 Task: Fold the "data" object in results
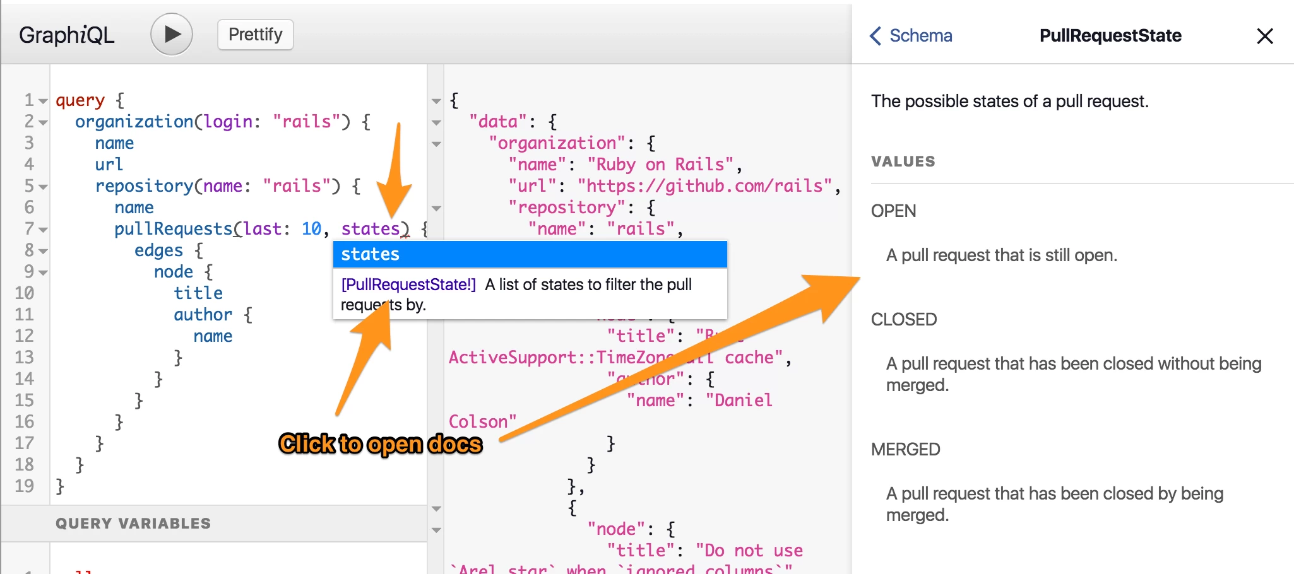436,122
